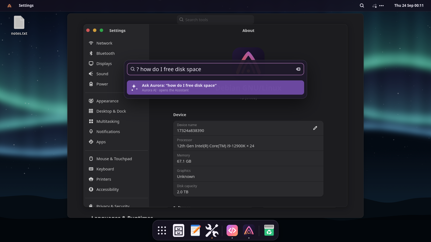Select the Ask Aurora result
Screen dimensions: 431x242
(215, 88)
